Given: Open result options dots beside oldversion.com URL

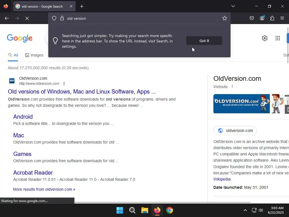Looking at the screenshot, I should pos(64,84).
